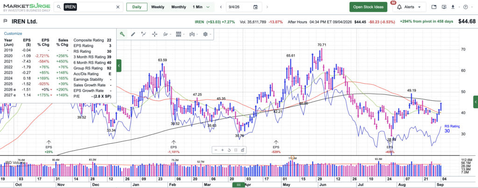
Task: Click the screen share monitor icon
Action: tap(444, 7)
